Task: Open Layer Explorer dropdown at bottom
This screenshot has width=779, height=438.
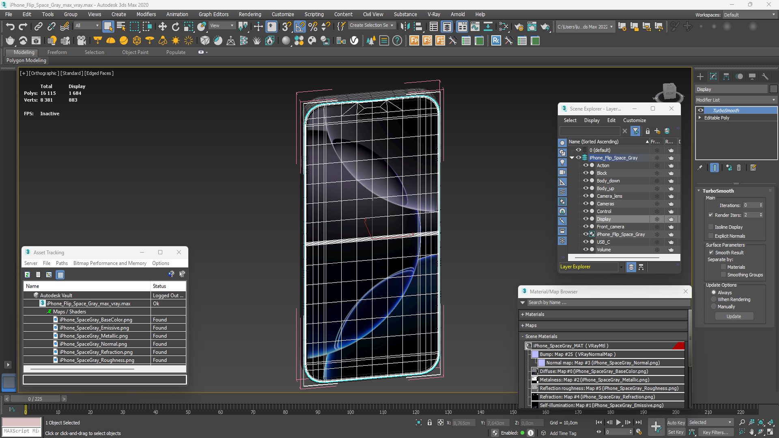Action: (621, 267)
